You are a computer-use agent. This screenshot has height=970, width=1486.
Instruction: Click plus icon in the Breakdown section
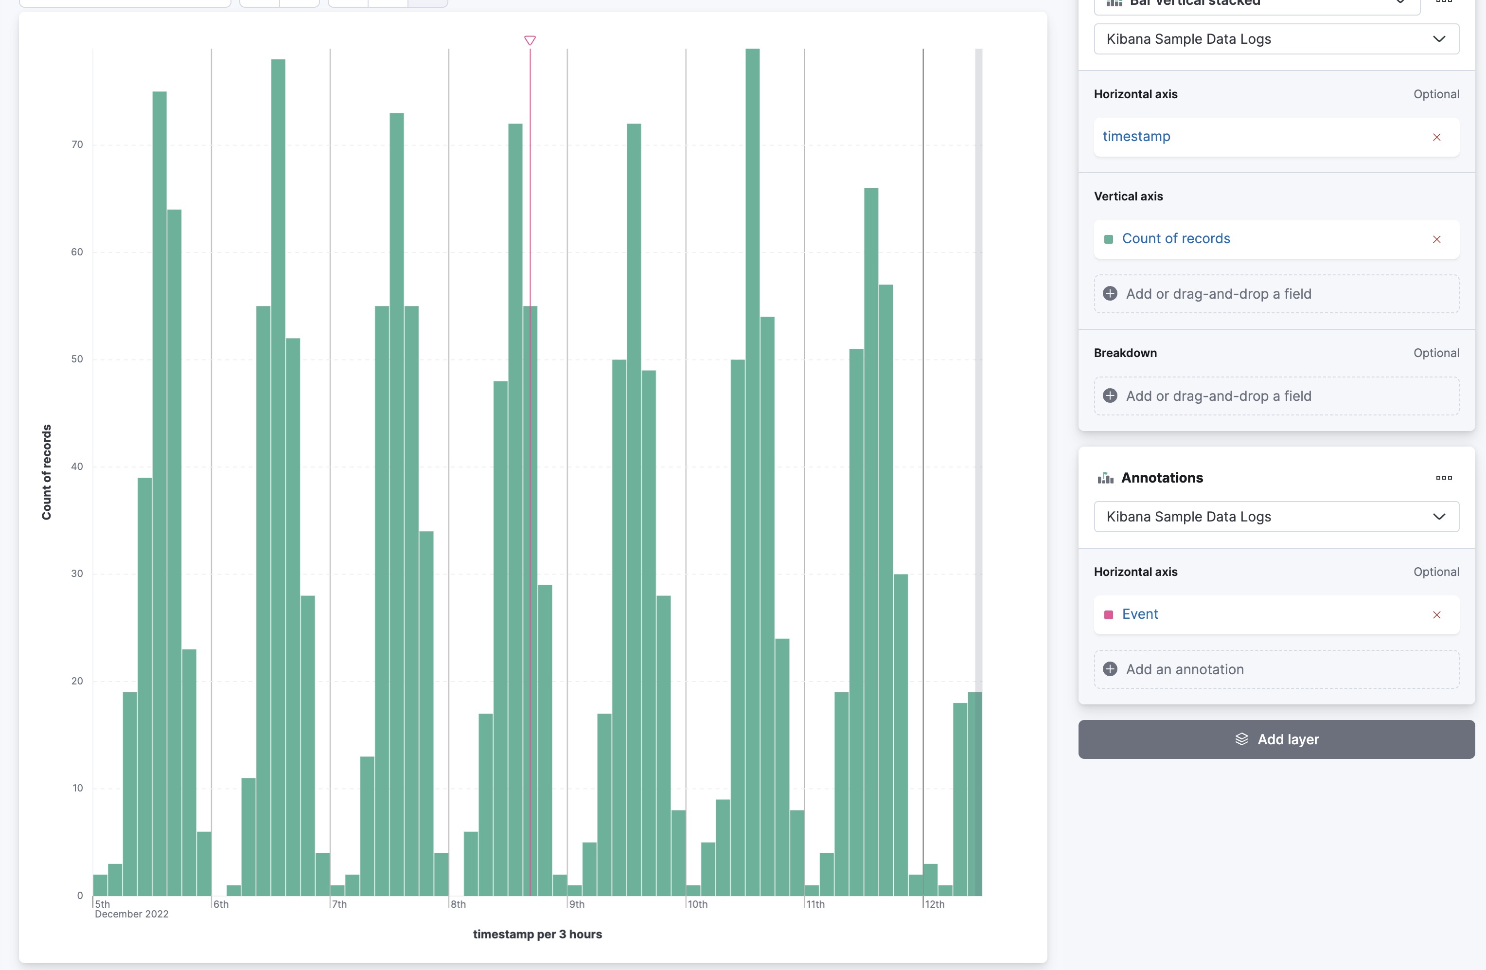1110,395
